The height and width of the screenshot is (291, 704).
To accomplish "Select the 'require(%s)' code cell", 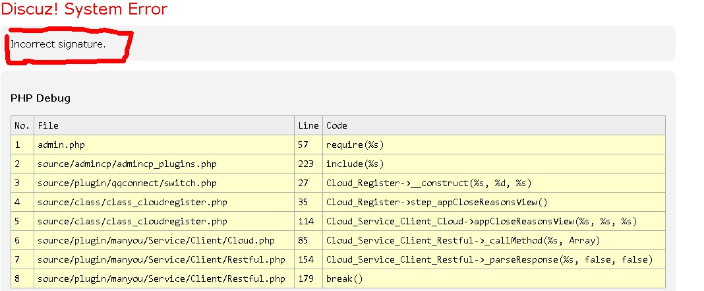I will pyautogui.click(x=494, y=145).
